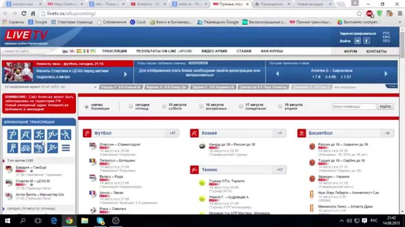Open the VK social login icon
405x227 pixels.
click(358, 41)
